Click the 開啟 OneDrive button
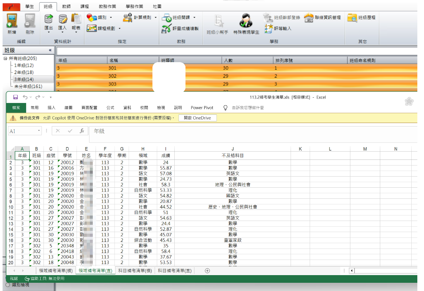Screen dimensions: 424x291 click(x=198, y=118)
